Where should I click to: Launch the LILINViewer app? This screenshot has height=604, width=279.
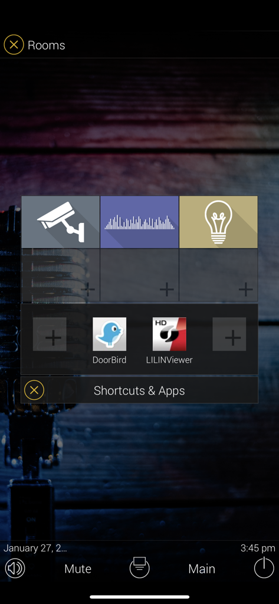169,340
